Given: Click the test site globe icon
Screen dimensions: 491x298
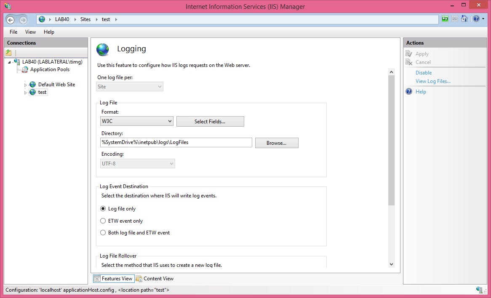Looking at the screenshot, I should click(x=32, y=92).
